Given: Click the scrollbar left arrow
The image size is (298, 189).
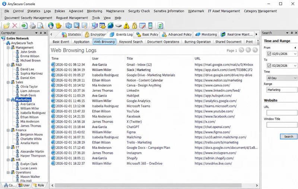Looking at the screenshot, I should [53, 185].
